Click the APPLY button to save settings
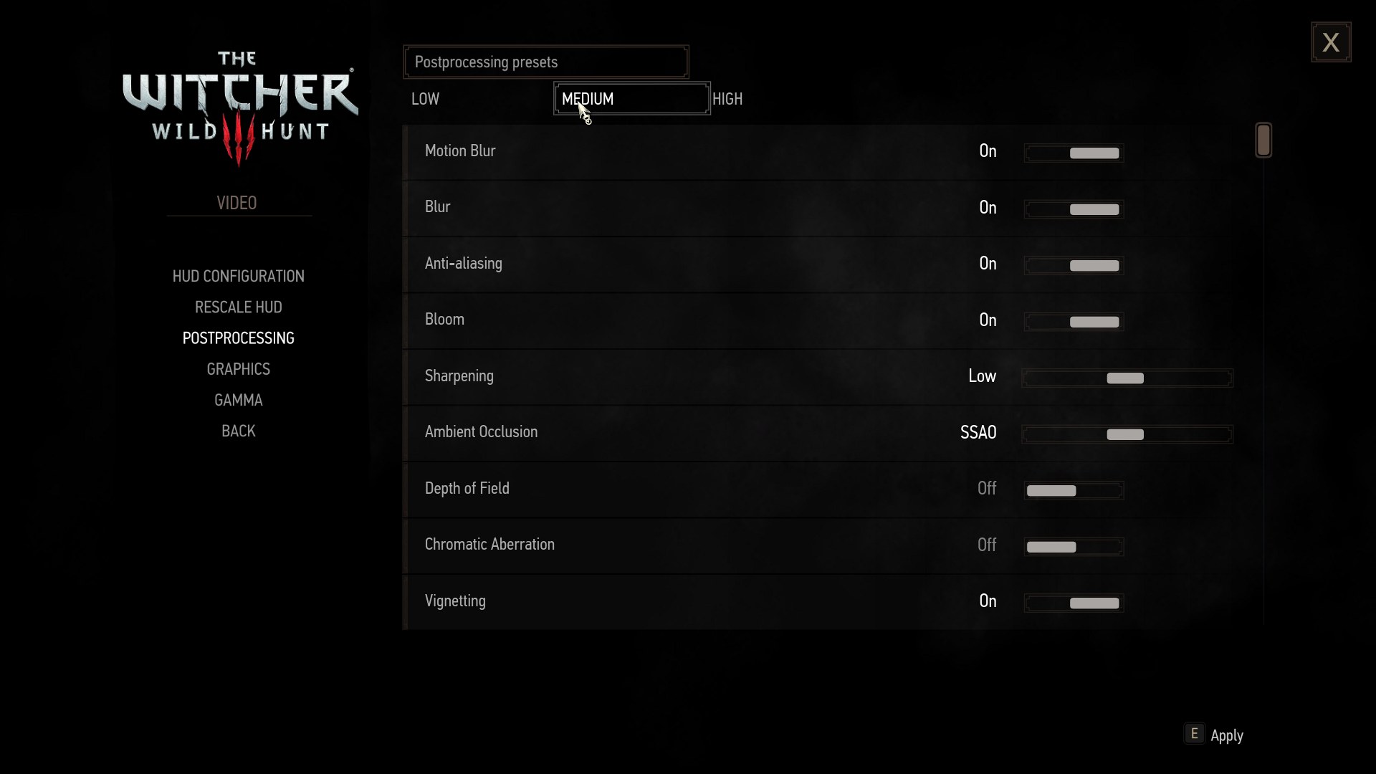This screenshot has height=774, width=1376. (x=1225, y=735)
